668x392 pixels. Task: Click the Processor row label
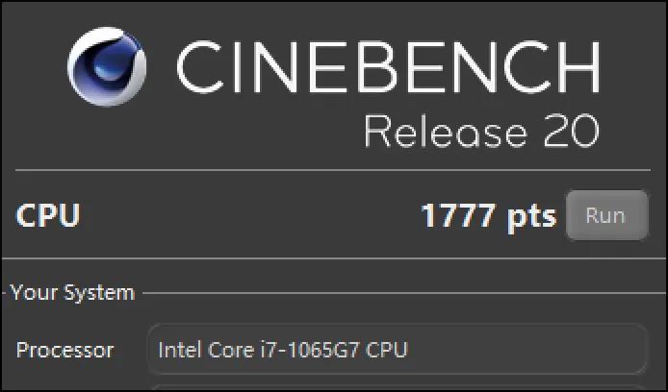pos(64,350)
